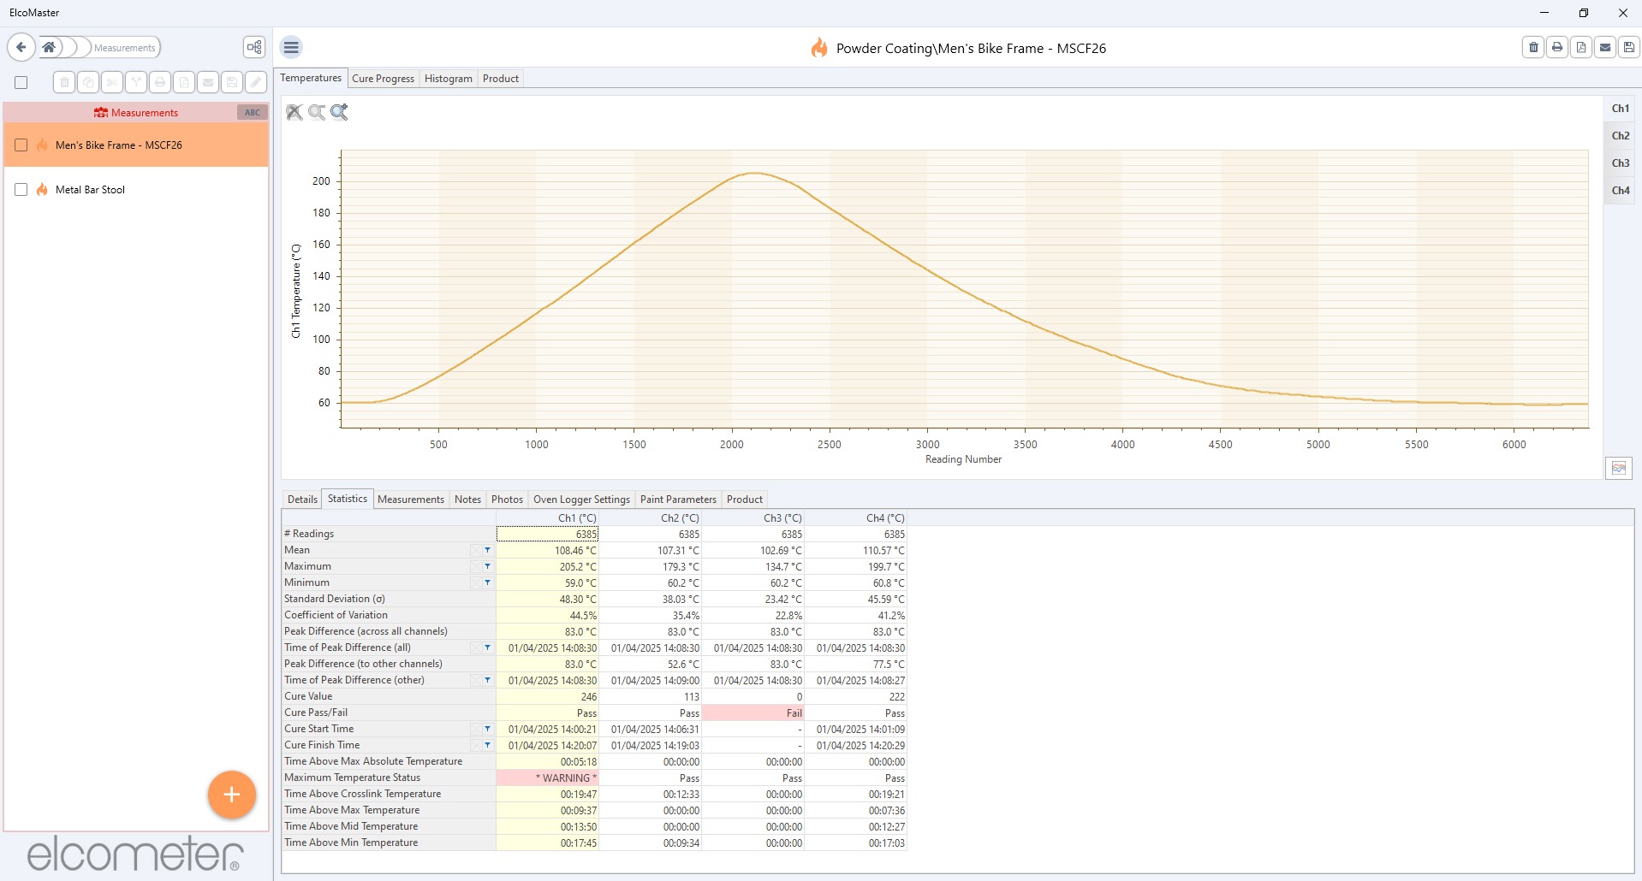Select the select-all checkbox above the list
This screenshot has height=881, width=1642.
(20, 82)
